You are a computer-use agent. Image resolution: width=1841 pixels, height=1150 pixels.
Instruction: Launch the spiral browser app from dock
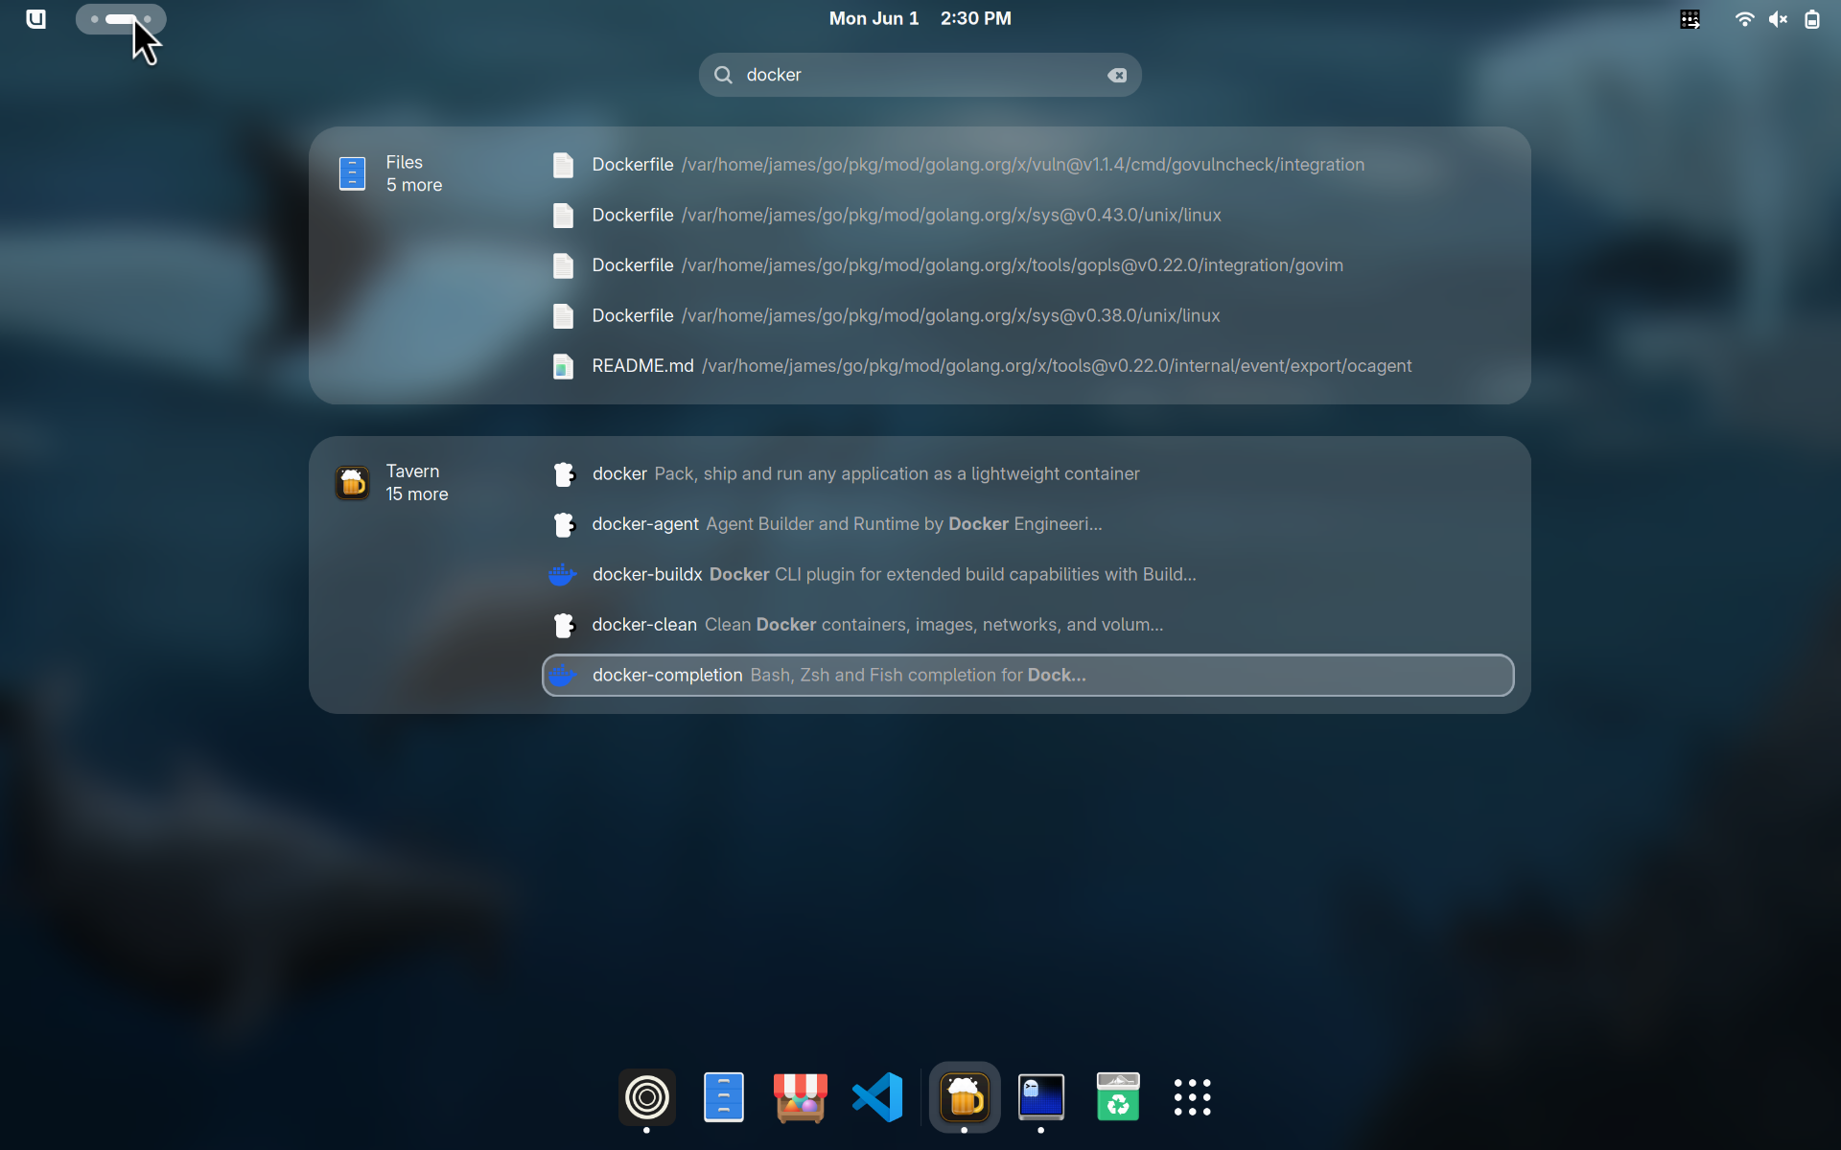click(647, 1097)
